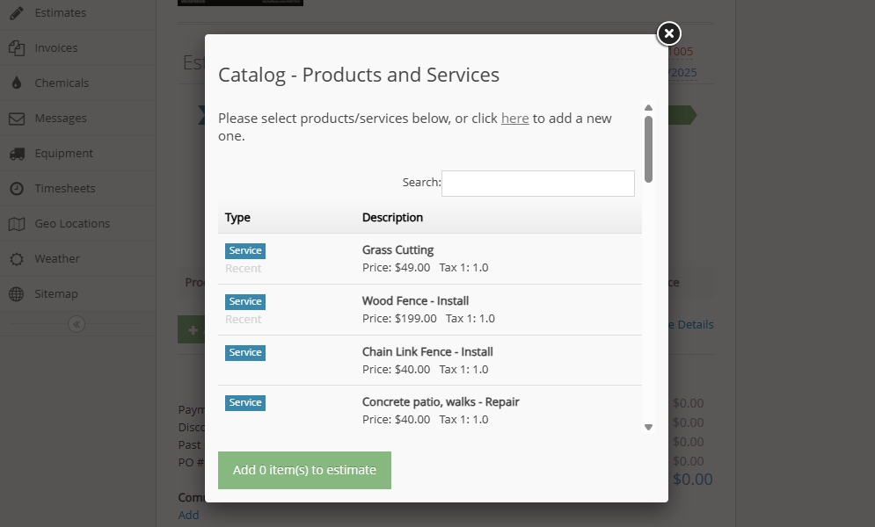Open the Weather sidebar entry

click(57, 258)
